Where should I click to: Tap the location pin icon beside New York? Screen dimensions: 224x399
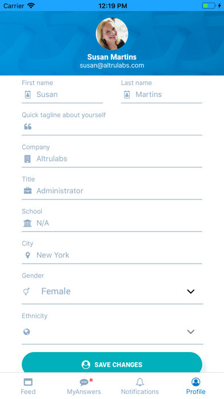tap(27, 255)
